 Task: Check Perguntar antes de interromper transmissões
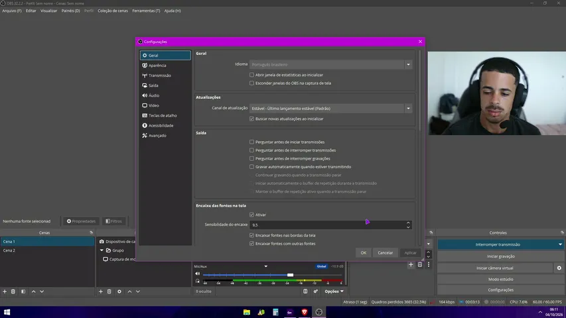pyautogui.click(x=251, y=150)
